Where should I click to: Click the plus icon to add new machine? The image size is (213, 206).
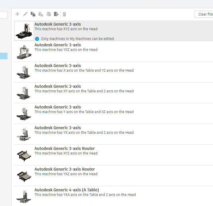(17, 14)
